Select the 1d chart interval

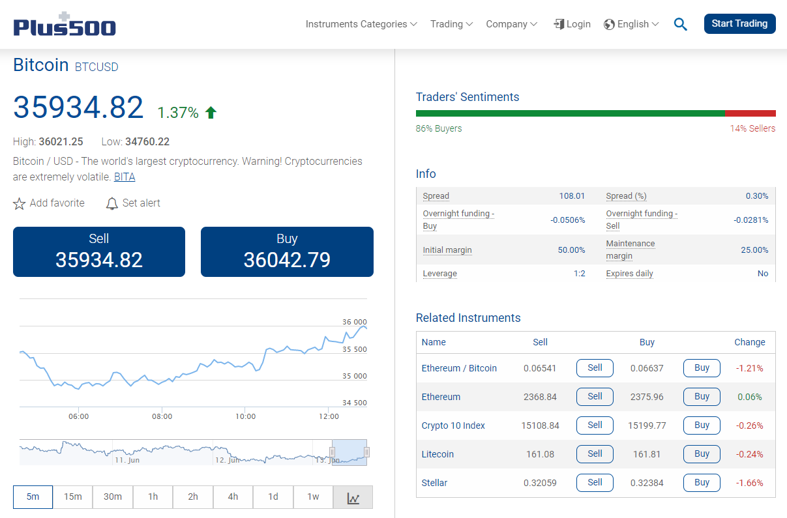(273, 497)
